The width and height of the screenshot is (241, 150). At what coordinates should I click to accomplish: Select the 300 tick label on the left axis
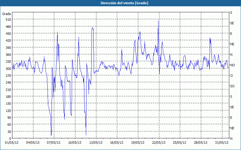pos(8,69)
